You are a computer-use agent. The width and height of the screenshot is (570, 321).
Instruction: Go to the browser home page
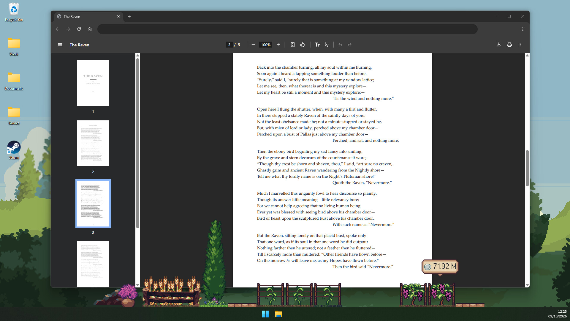(x=90, y=29)
